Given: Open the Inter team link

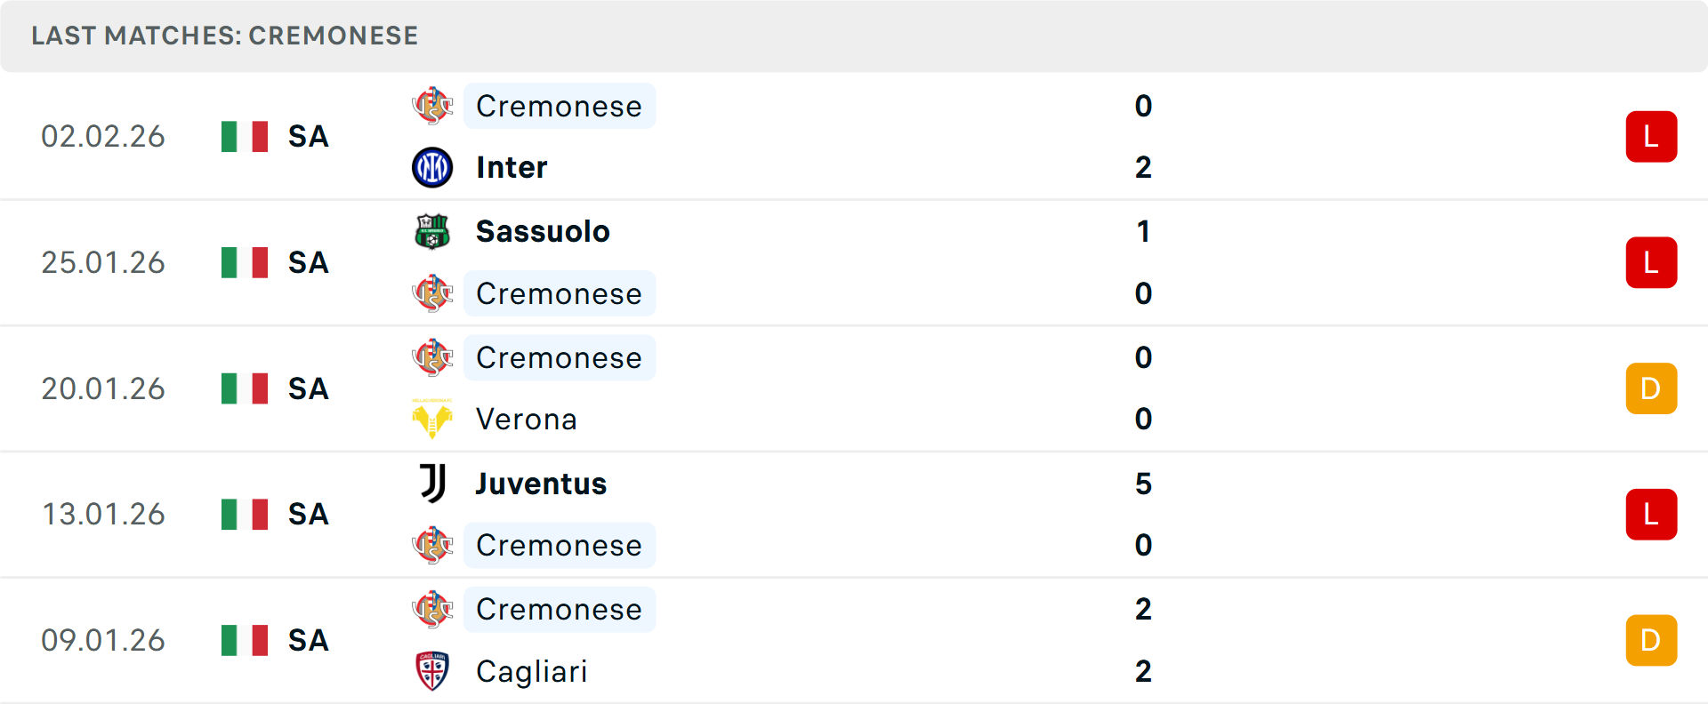Looking at the screenshot, I should pos(512,167).
